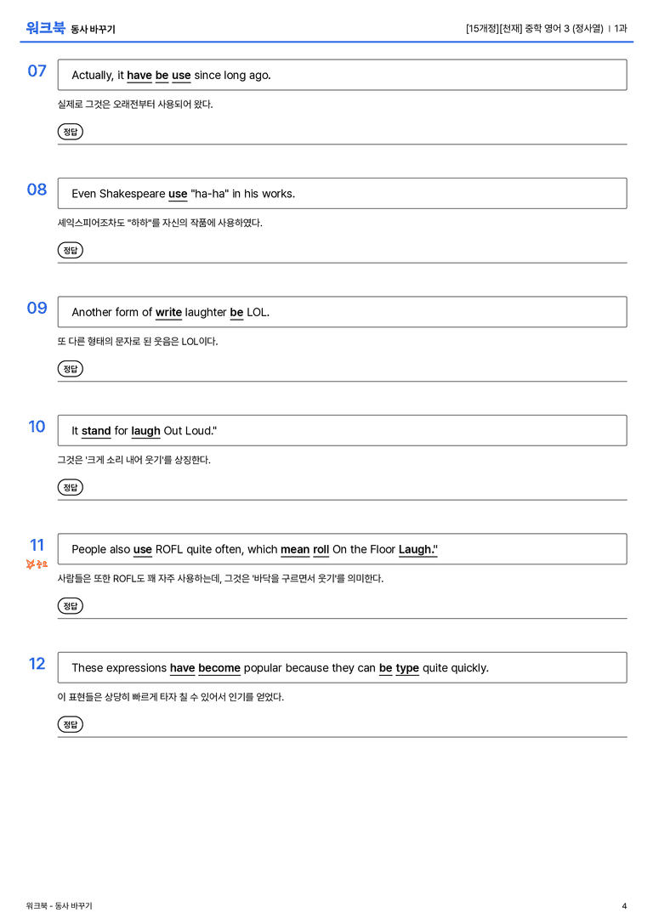Select the sentence box of question 07

point(342,75)
